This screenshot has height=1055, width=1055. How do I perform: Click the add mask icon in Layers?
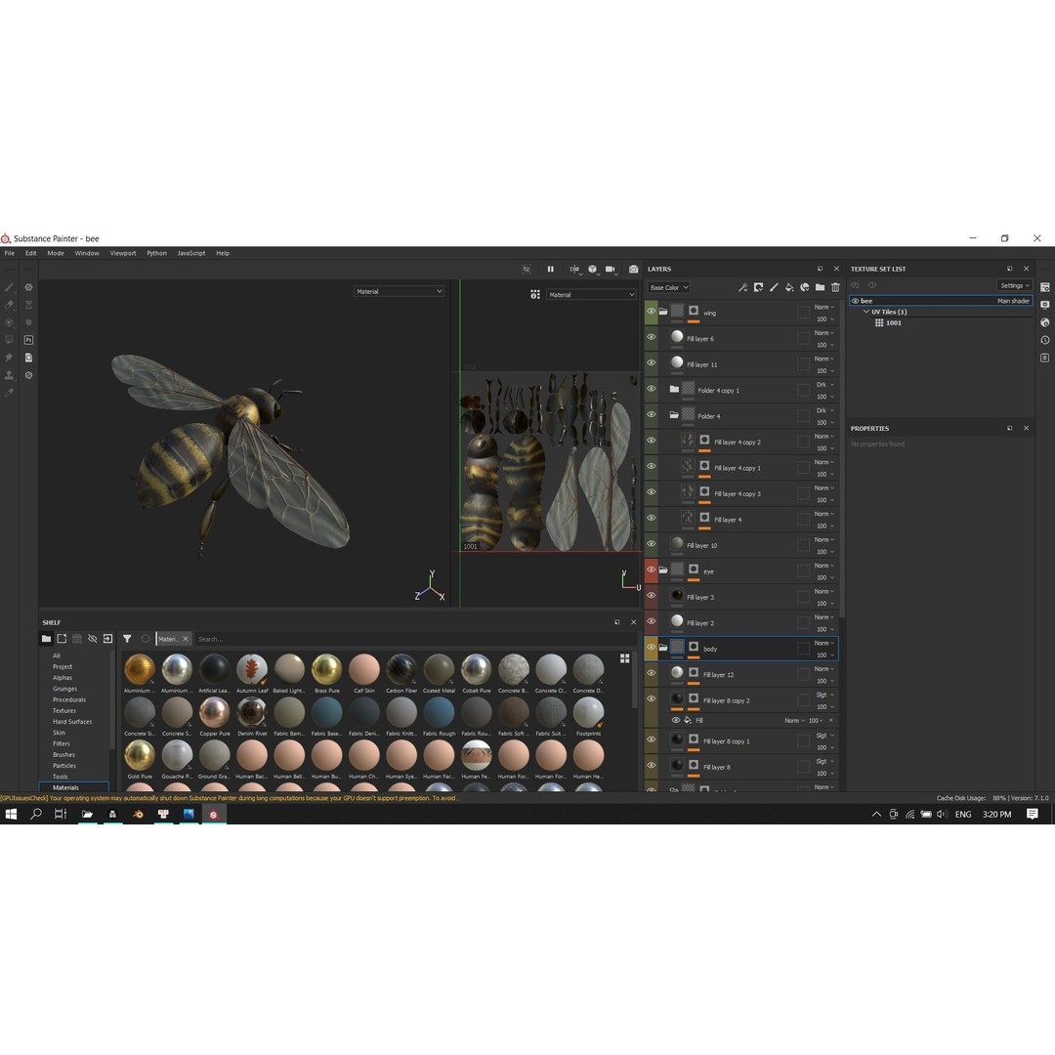click(x=758, y=287)
